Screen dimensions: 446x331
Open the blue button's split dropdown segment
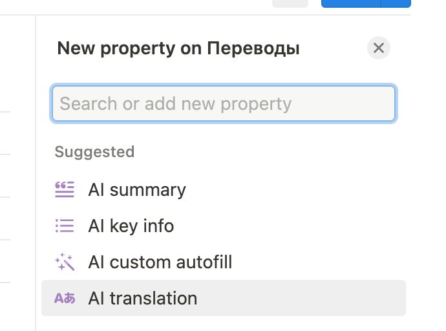396,3
